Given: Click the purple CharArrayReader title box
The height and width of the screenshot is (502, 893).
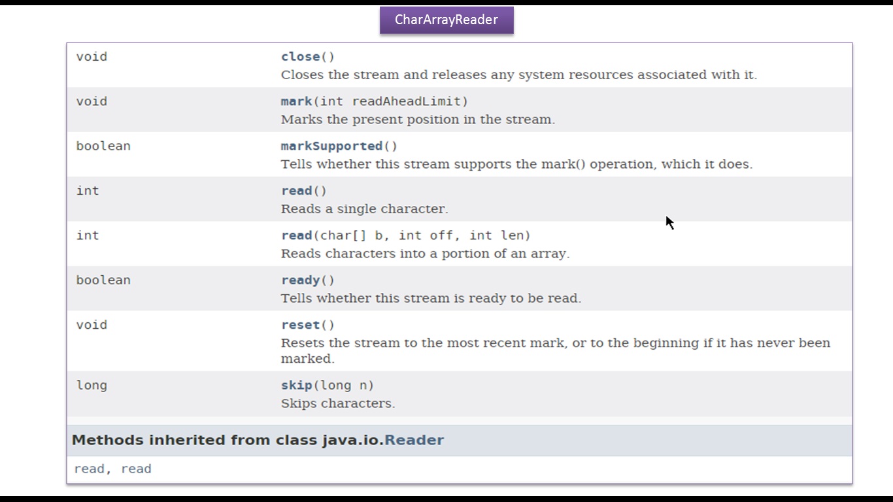Looking at the screenshot, I should pyautogui.click(x=446, y=20).
